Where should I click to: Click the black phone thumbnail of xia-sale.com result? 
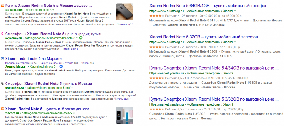coord(125,12)
